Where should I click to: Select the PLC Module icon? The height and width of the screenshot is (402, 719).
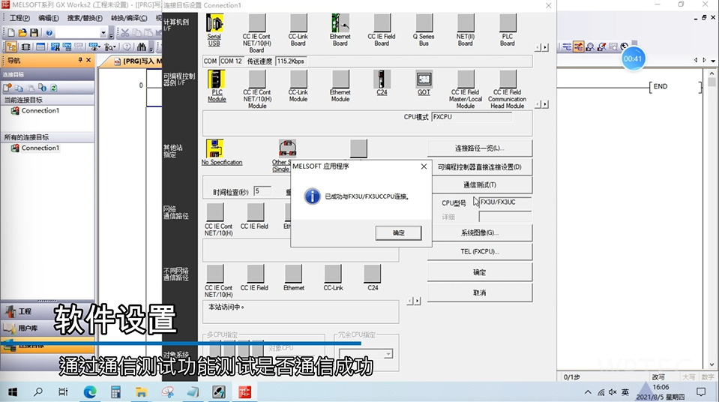click(x=217, y=79)
